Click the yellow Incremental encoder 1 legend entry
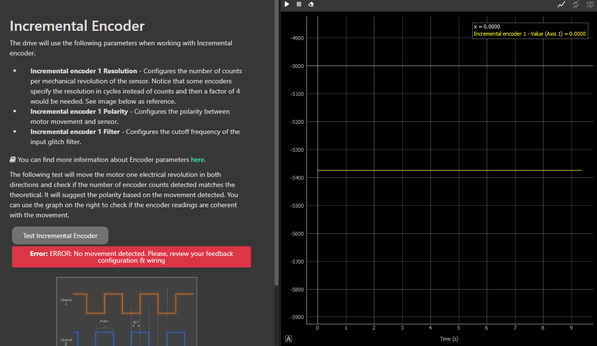597x346 pixels. point(529,34)
